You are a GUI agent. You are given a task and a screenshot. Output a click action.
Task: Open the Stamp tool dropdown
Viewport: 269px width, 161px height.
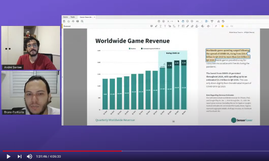coord(197,26)
